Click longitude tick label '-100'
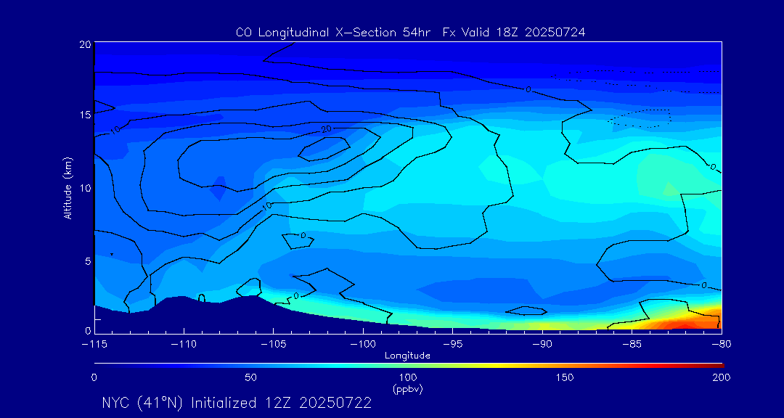The width and height of the screenshot is (784, 418). pyautogui.click(x=363, y=345)
